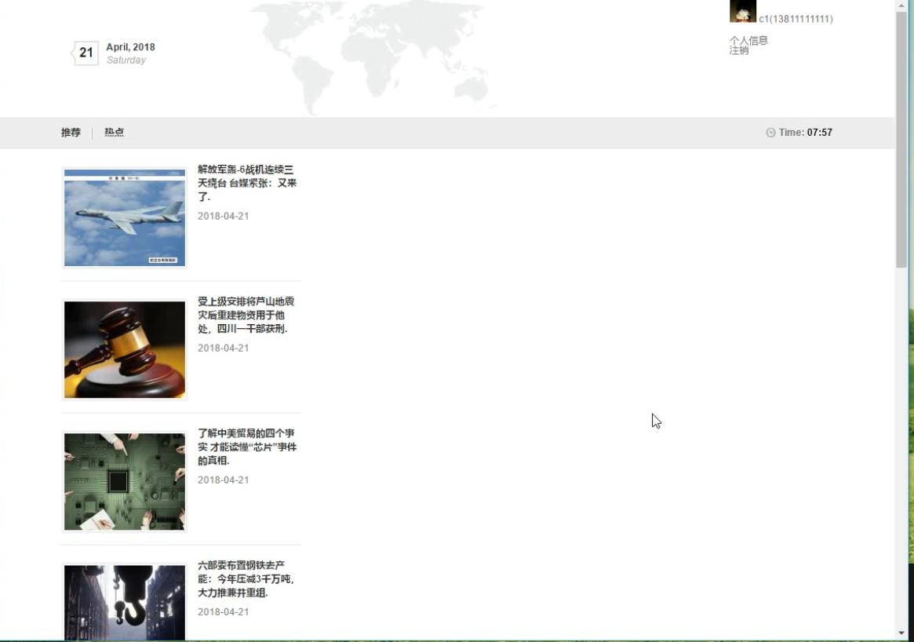Click 注销 to log out
The width and height of the screenshot is (914, 642).
739,50
